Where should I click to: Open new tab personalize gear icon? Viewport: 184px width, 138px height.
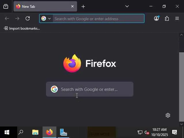pos(168,115)
